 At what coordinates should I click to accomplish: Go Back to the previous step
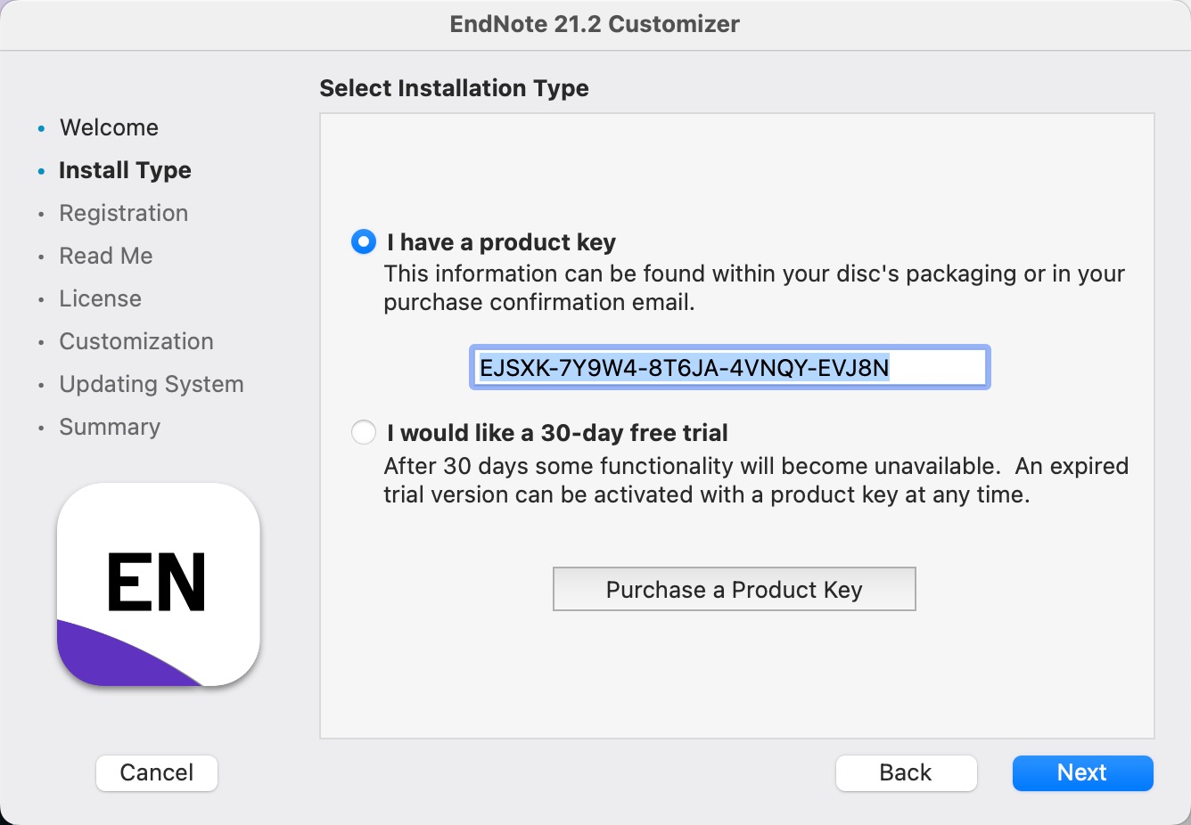906,772
